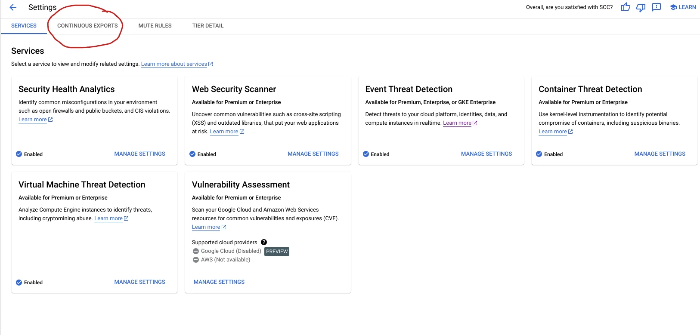Click the PREVIEW badge beside Google Cloud
Image resolution: width=700 pixels, height=335 pixels.
pos(277,252)
